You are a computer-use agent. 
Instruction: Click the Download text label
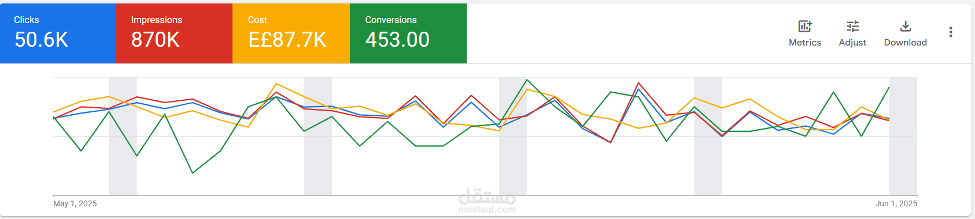point(906,43)
